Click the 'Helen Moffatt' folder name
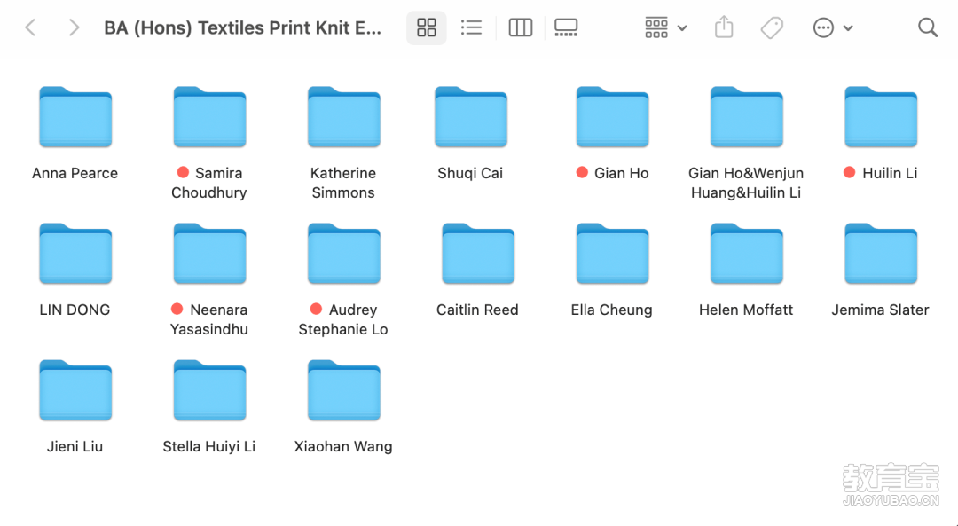This screenshot has width=958, height=526. coord(746,310)
